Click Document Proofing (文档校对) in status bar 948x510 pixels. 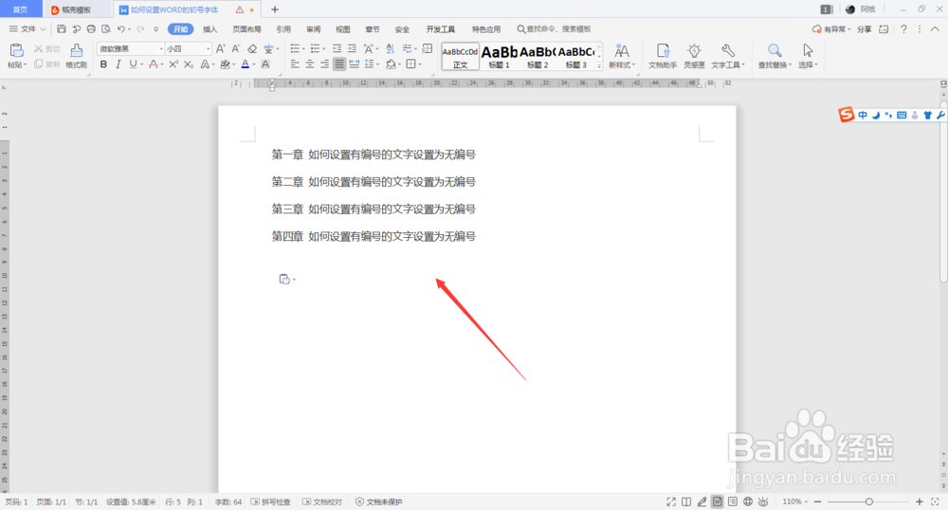[322, 501]
